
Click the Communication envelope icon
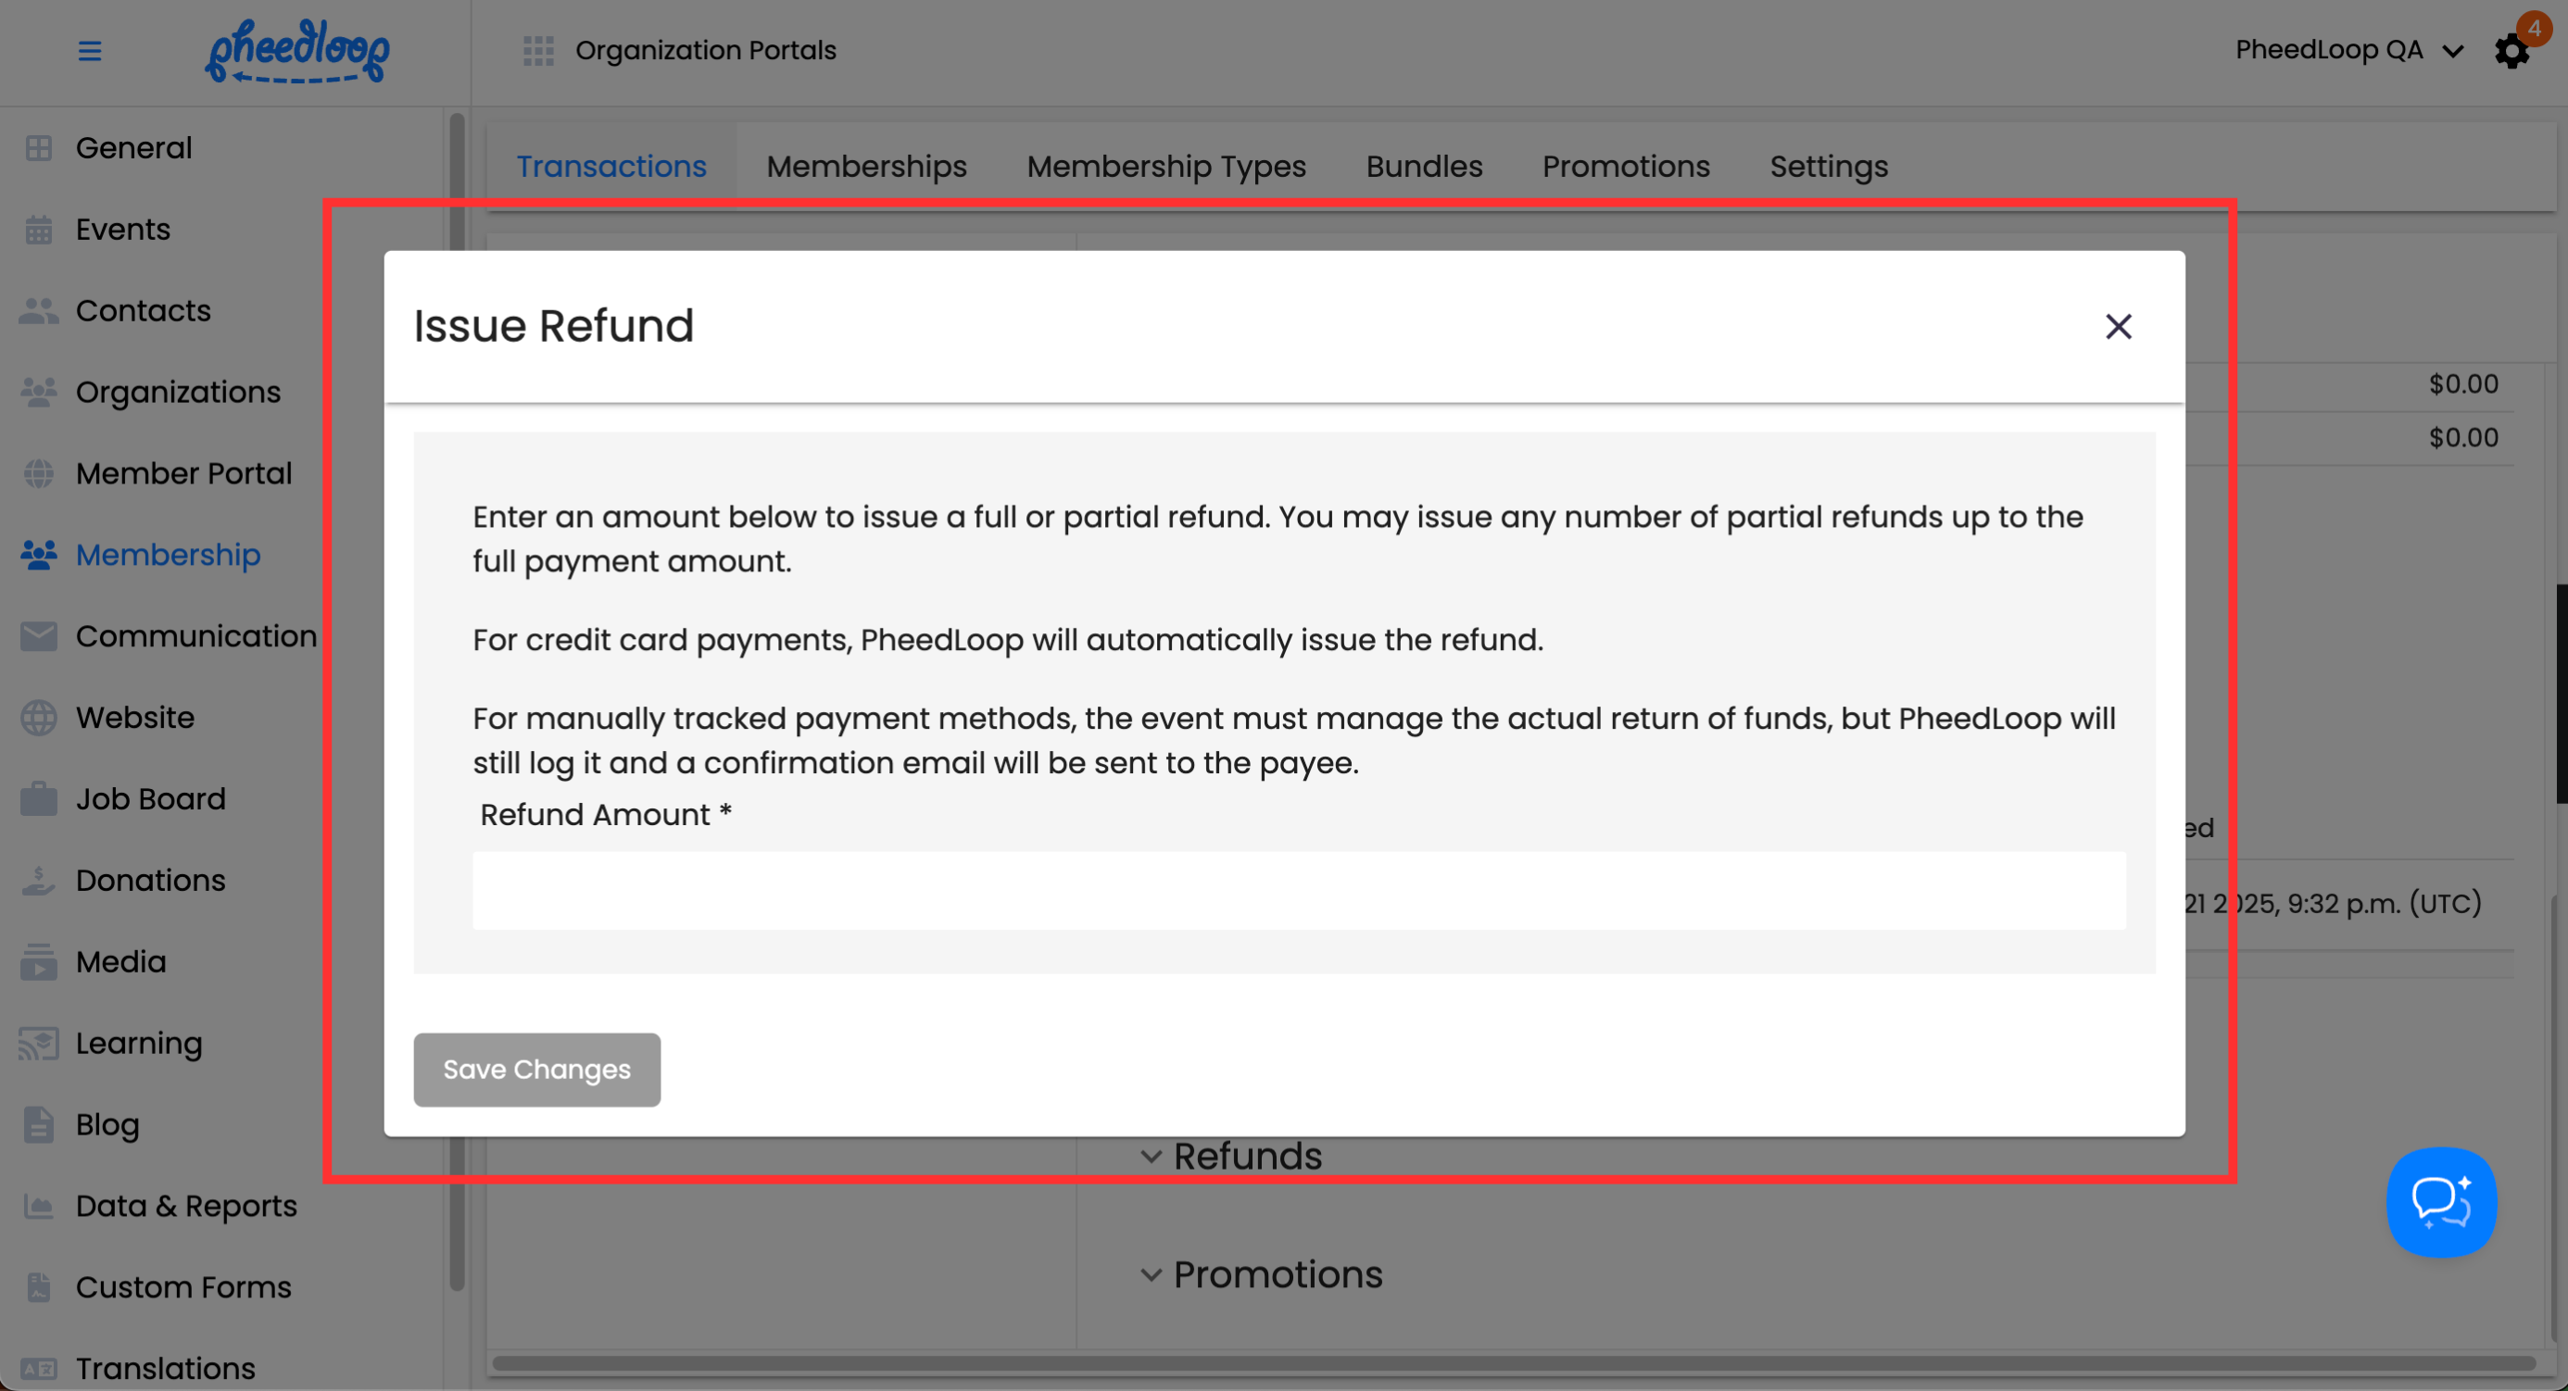point(39,635)
